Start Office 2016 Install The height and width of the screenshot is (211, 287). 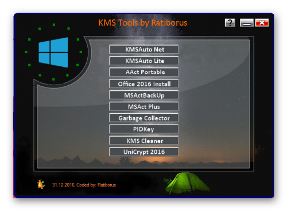[144, 83]
